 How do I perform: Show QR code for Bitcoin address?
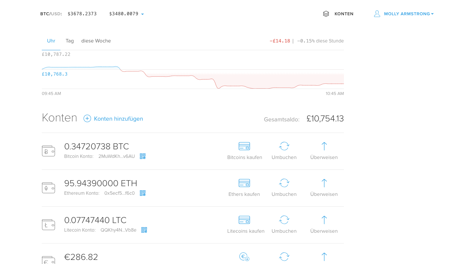click(x=143, y=156)
